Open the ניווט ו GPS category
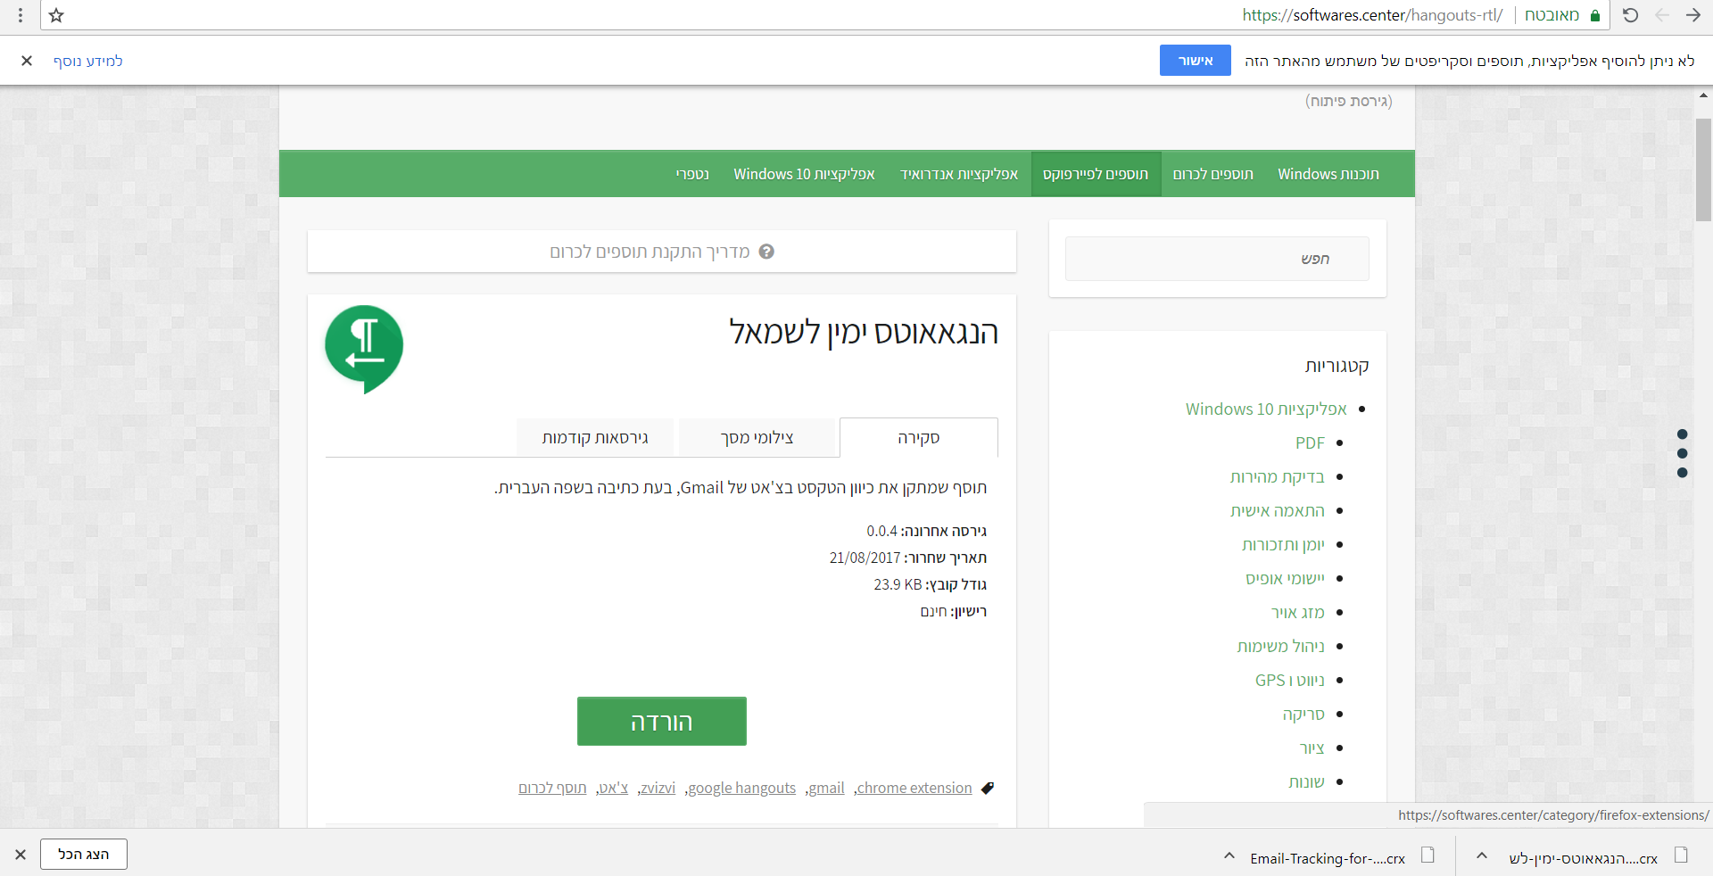The image size is (1713, 876). click(1290, 680)
